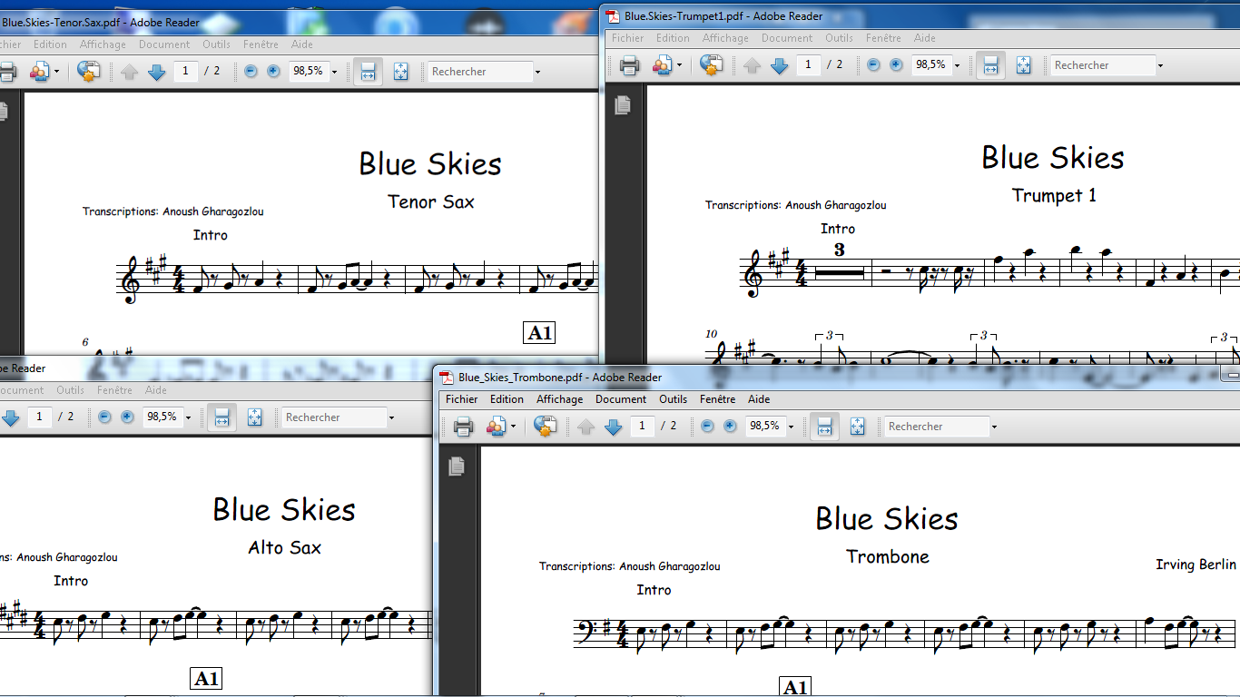The width and height of the screenshot is (1240, 697).
Task: Zoom out in Tenor Sax window
Action: pos(251,71)
